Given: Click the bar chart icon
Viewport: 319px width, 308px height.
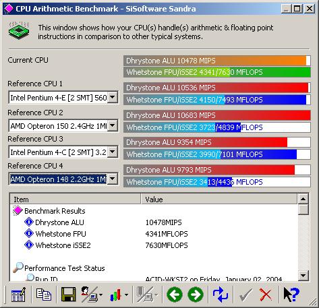Looking at the screenshot, I should click(115, 295).
